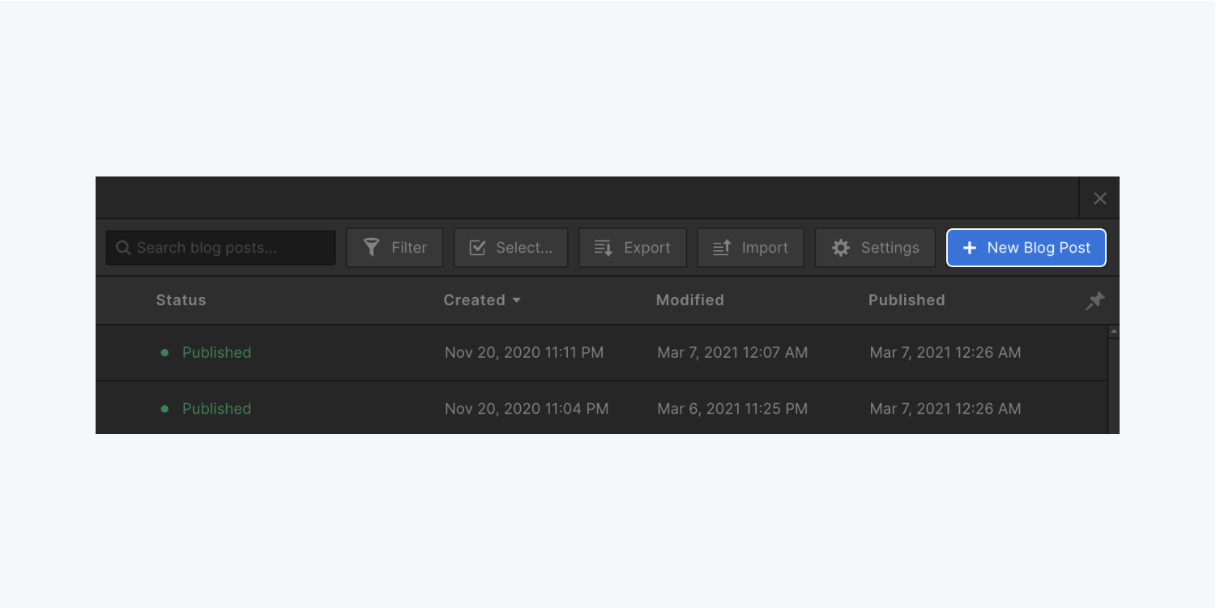Click modified date Mar 6, 2021 11:25 PM

point(732,409)
